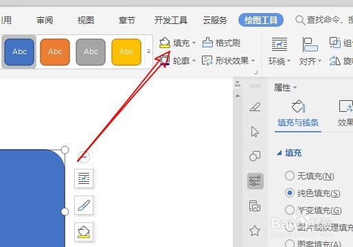Open the Wrap (环绕) dropdown arrow

pyautogui.click(x=288, y=61)
